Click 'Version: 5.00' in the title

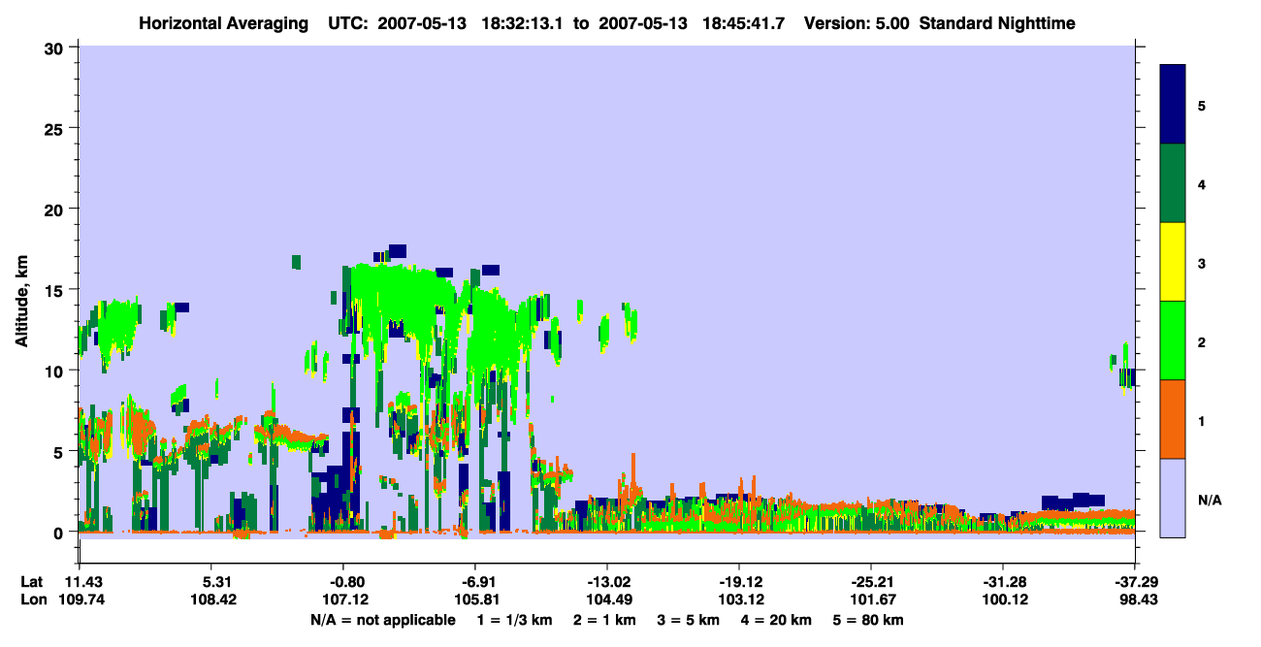point(857,22)
